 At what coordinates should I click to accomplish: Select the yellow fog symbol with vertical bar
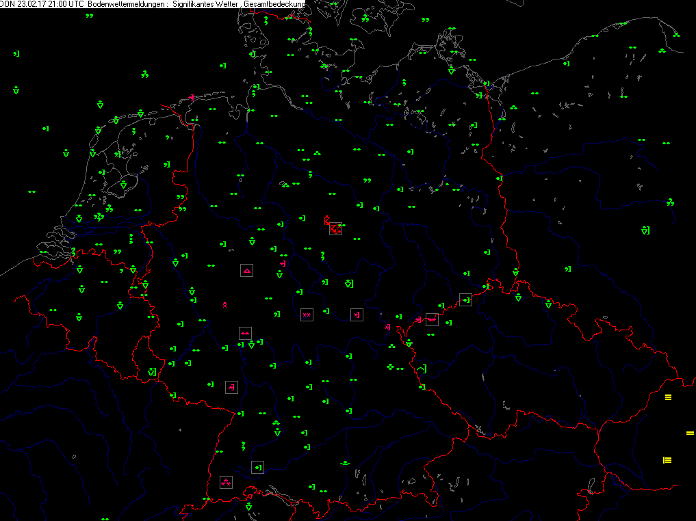[x=667, y=460]
